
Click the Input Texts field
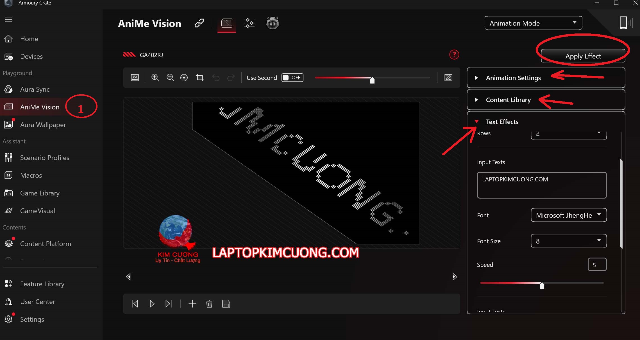[x=541, y=185]
